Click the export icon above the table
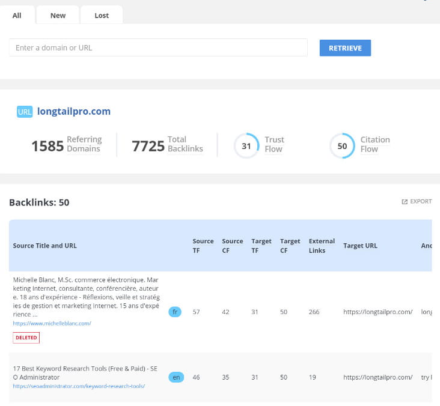The width and height of the screenshot is (440, 406). (x=405, y=202)
